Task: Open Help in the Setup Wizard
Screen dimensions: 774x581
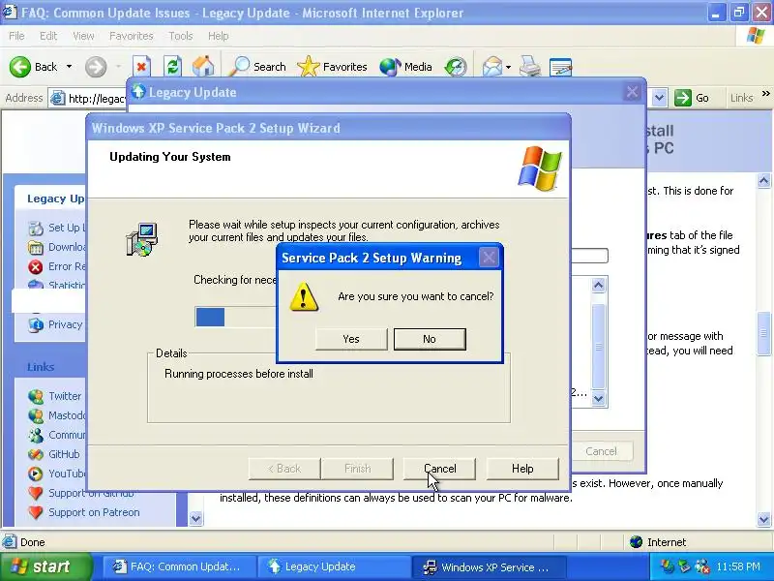Action: (522, 469)
